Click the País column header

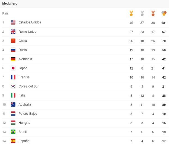coord(5,14)
